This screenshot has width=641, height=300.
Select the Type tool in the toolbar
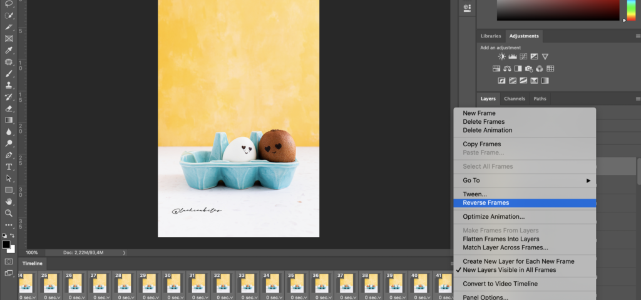pos(9,167)
